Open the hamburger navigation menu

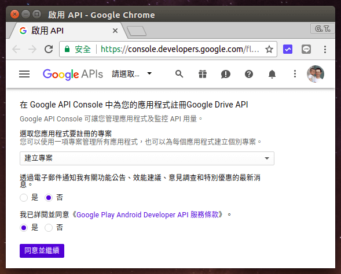(x=24, y=74)
